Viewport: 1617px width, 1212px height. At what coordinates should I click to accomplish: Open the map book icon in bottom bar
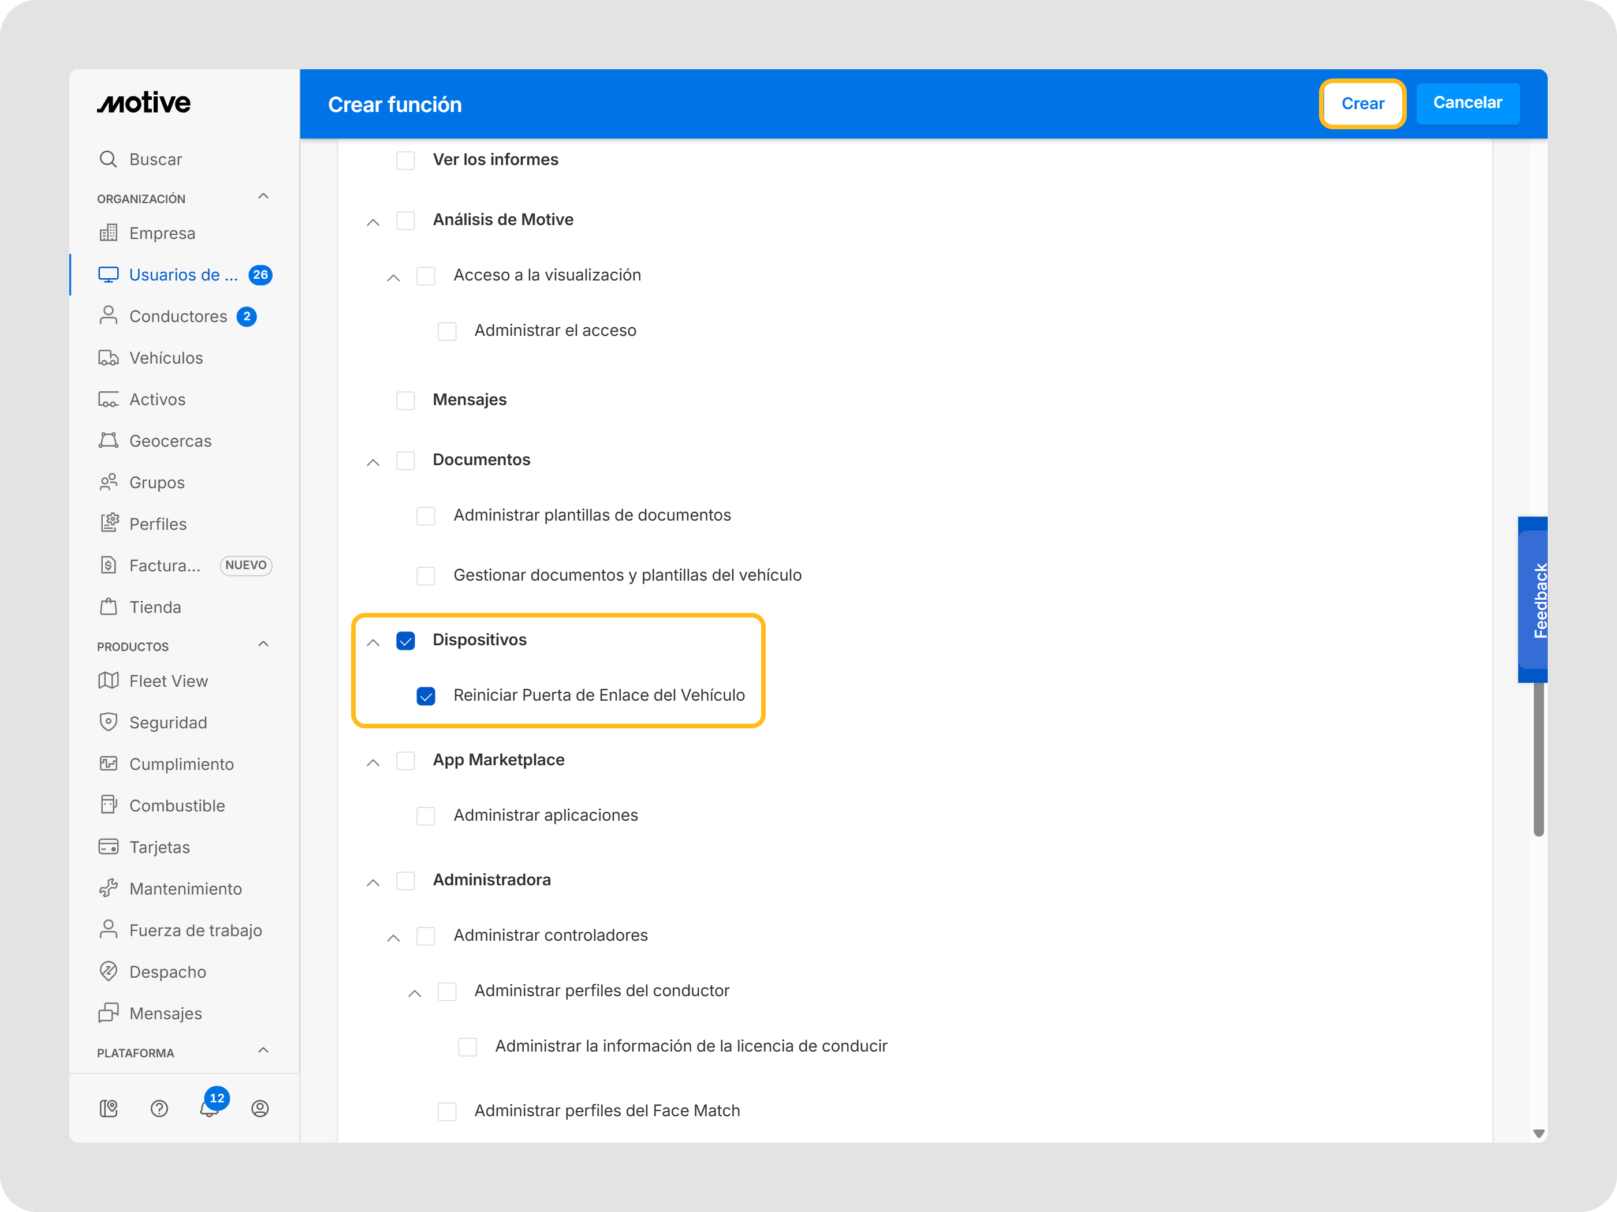(109, 1109)
